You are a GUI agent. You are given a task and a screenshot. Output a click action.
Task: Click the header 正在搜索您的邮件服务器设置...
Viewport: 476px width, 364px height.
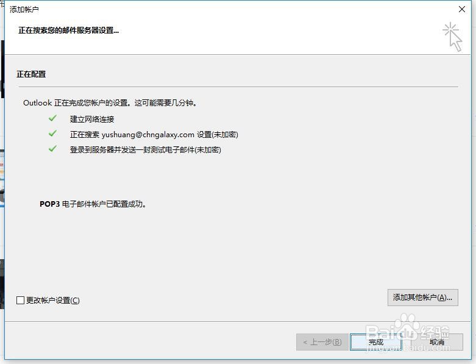click(x=69, y=30)
